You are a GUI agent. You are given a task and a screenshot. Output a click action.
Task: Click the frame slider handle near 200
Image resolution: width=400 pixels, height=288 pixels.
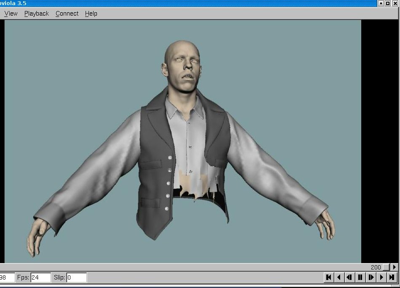(386, 267)
